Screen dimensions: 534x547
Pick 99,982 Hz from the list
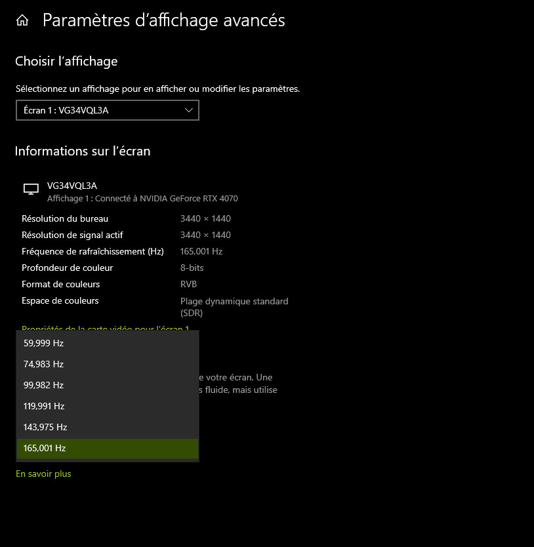tap(108, 385)
